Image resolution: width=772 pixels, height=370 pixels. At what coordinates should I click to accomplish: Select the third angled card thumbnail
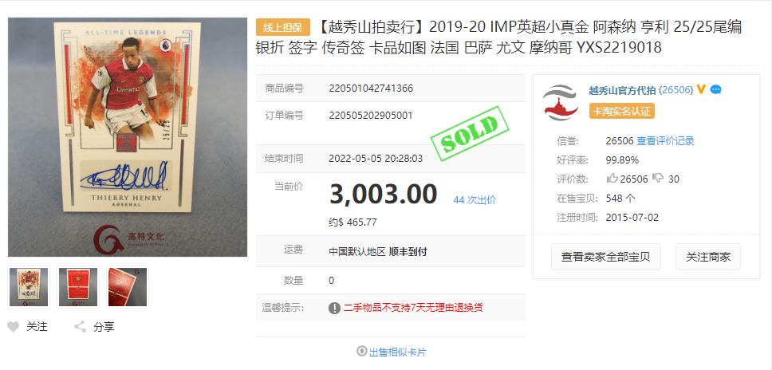128,287
